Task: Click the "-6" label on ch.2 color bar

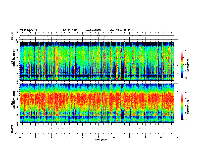Action: click(x=186, y=92)
